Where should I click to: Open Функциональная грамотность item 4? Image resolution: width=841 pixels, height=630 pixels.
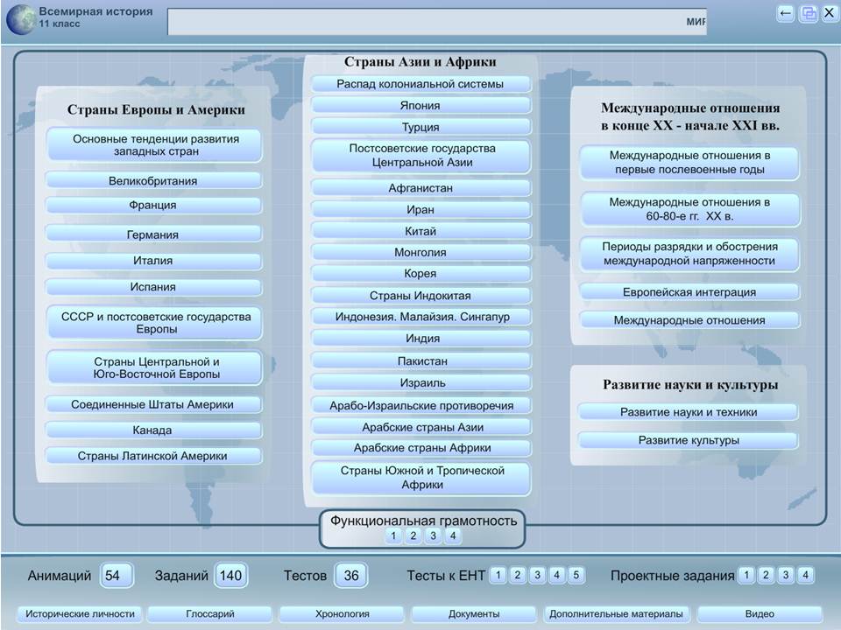(453, 535)
